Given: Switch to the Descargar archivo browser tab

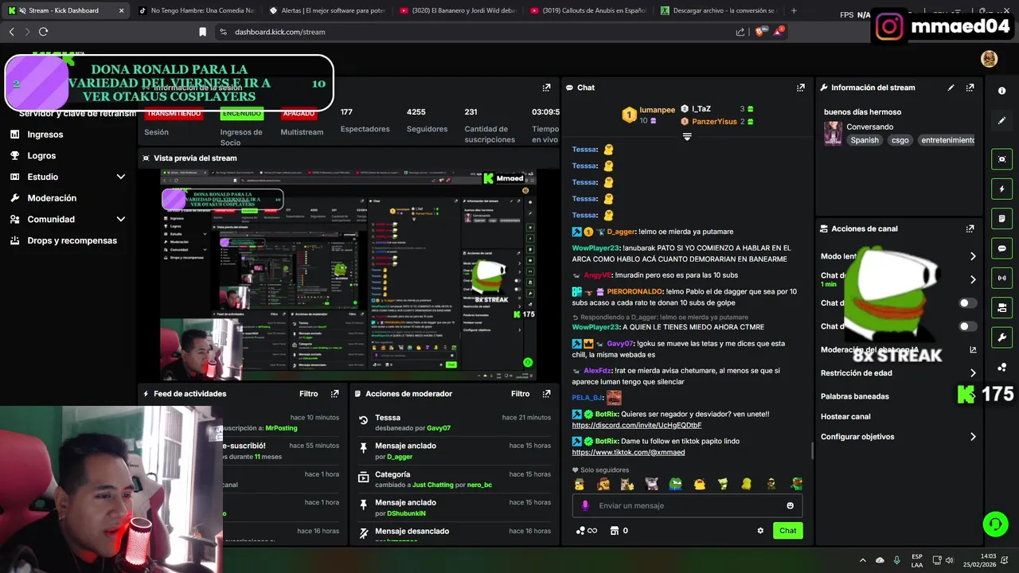Looking at the screenshot, I should (x=718, y=10).
